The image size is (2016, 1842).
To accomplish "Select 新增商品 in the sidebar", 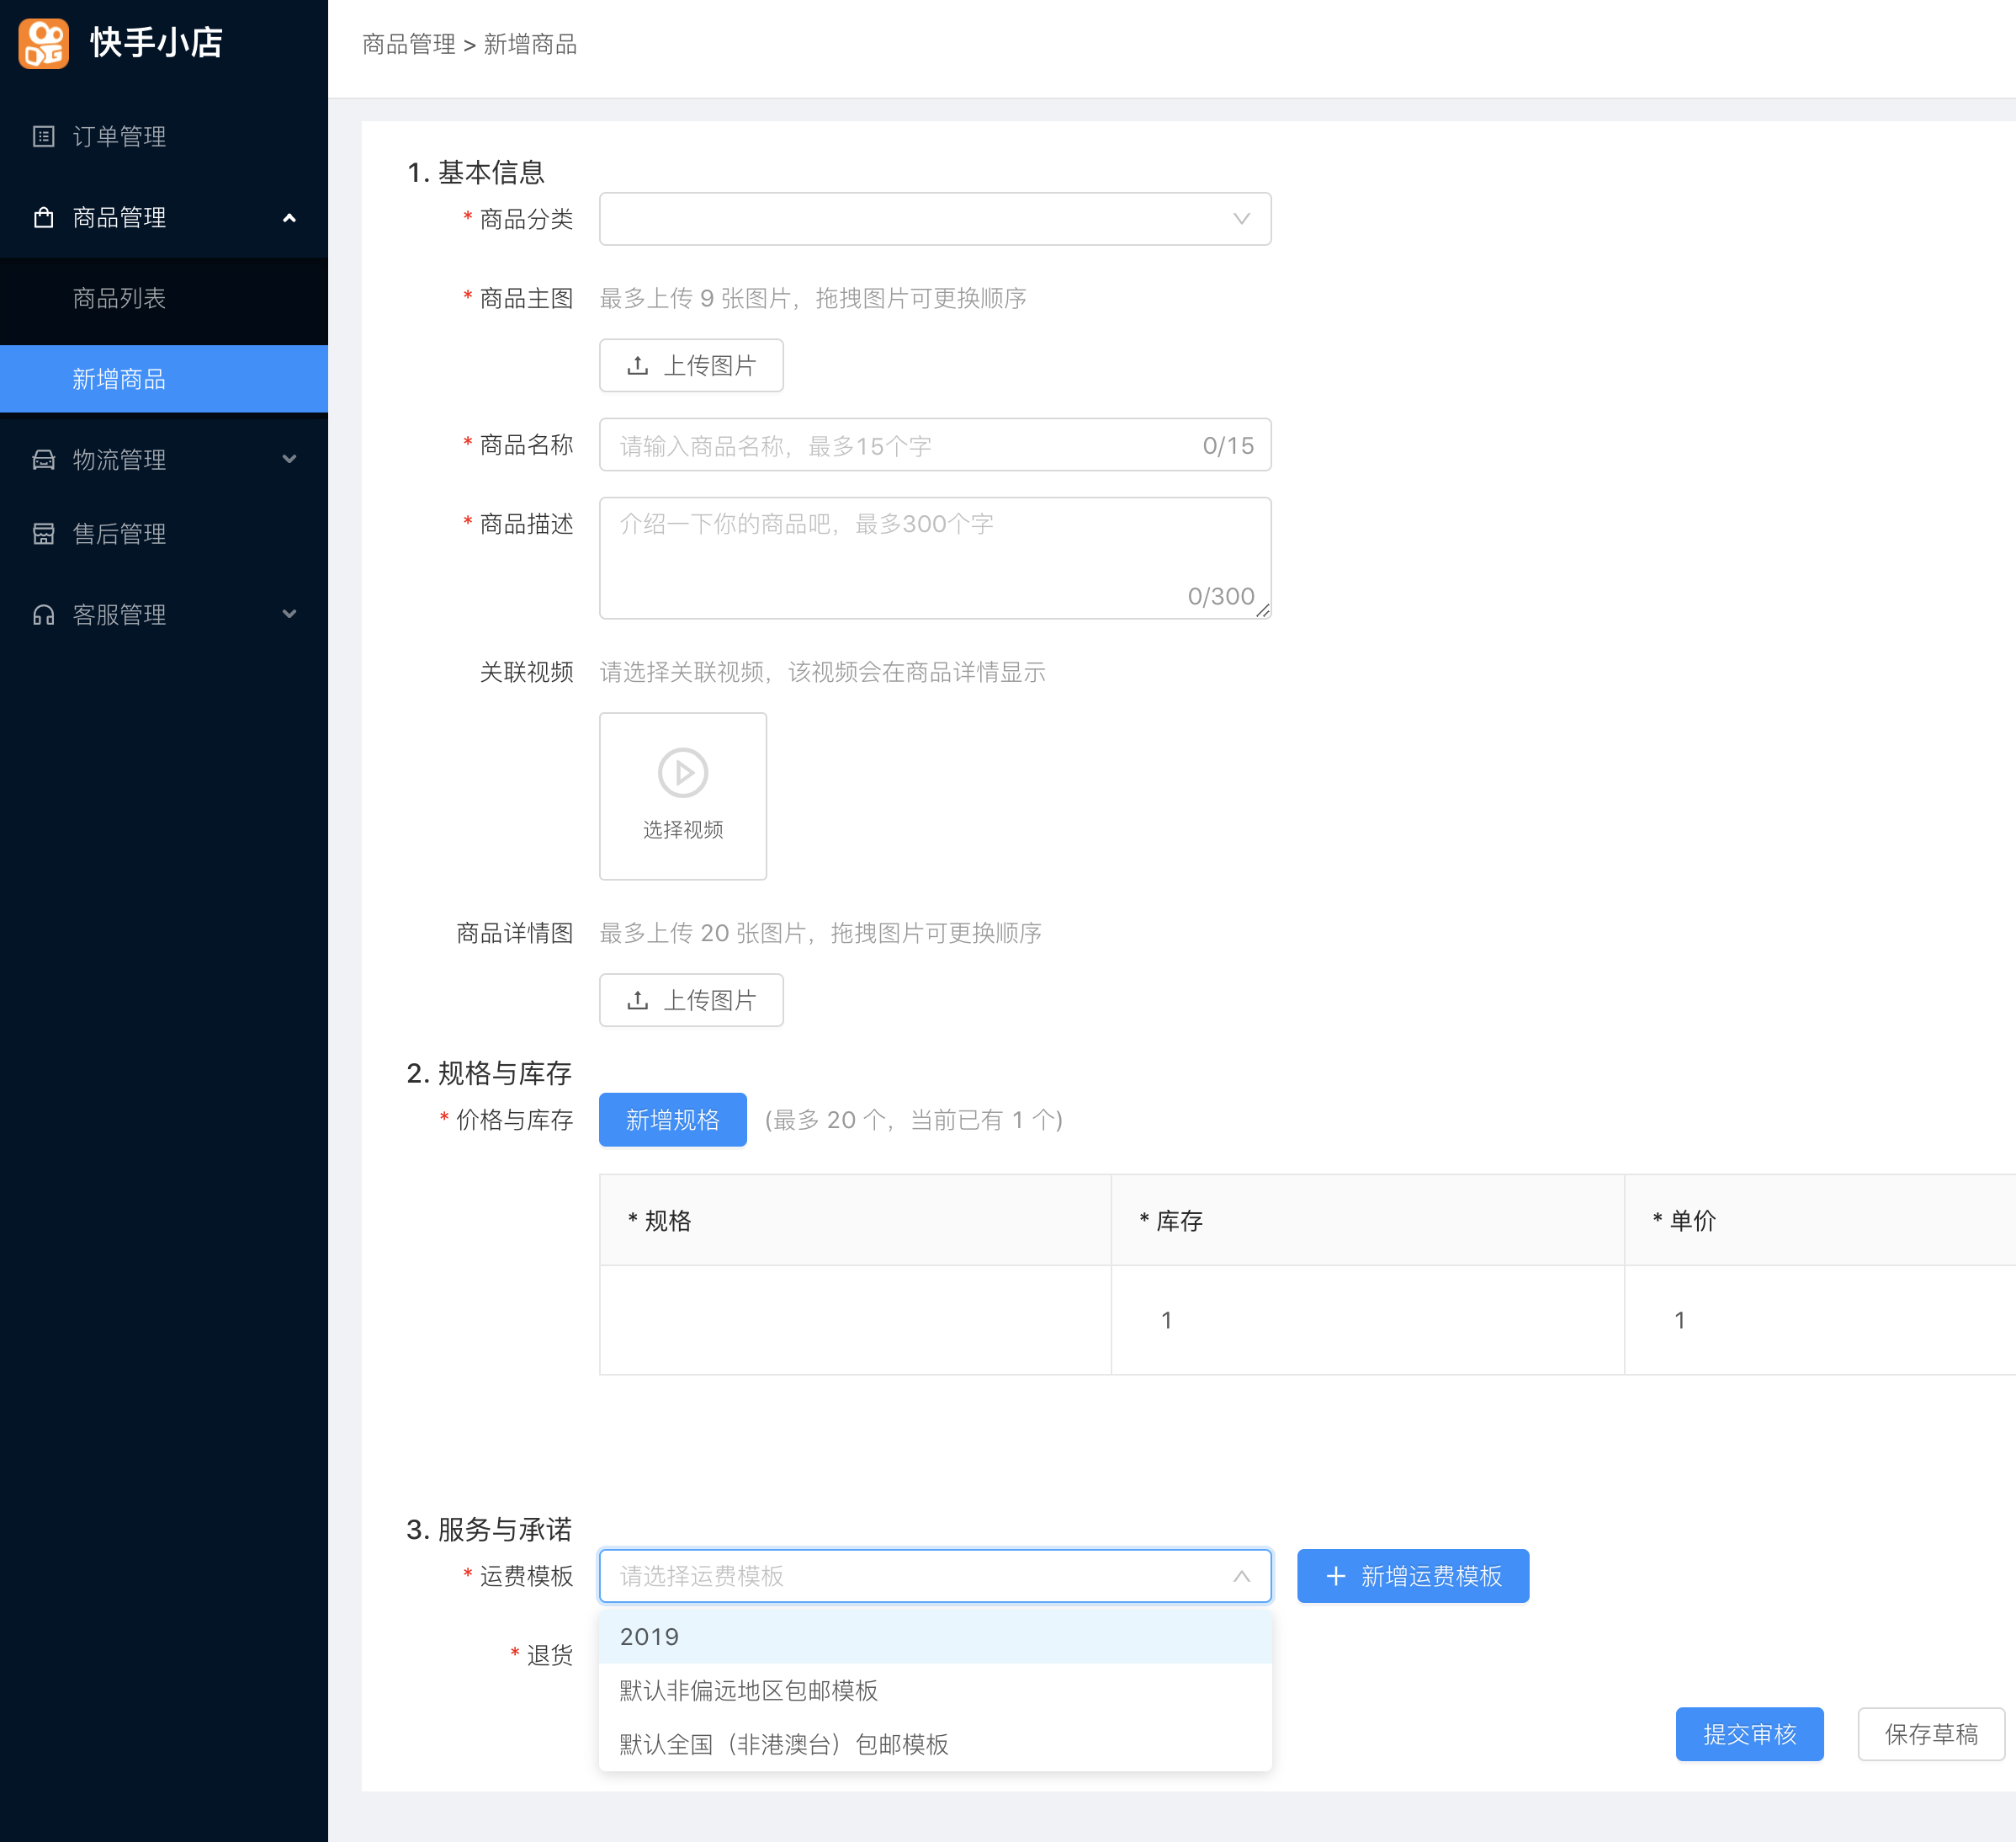I will click(x=122, y=379).
